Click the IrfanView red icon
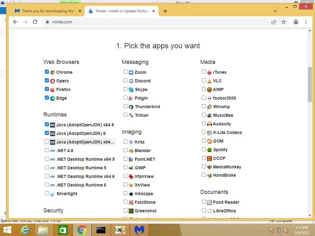The width and height of the screenshot is (315, 236). [x=131, y=177]
